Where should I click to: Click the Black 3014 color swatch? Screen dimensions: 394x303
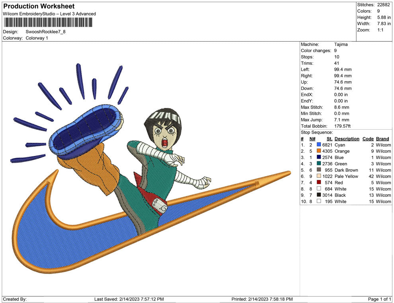[x=319, y=195]
